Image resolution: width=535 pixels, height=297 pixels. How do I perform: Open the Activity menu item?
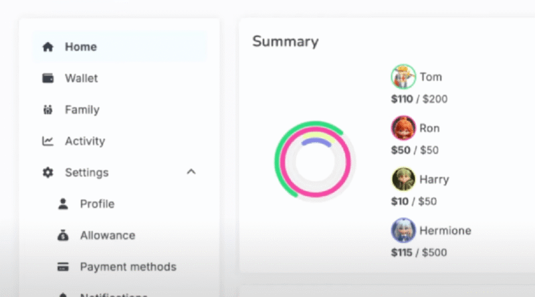(85, 141)
